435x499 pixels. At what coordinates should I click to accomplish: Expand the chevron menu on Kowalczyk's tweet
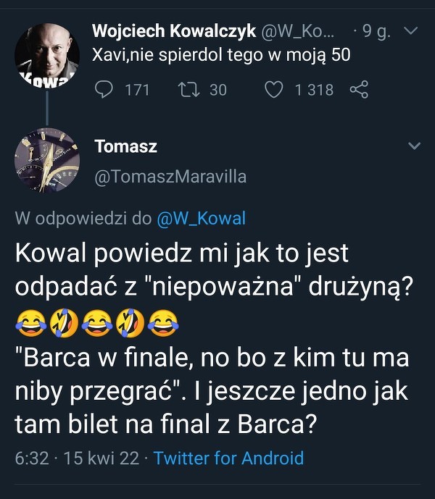[410, 31]
